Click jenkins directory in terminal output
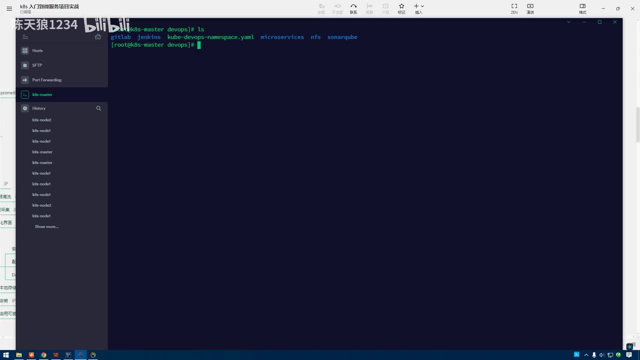The width and height of the screenshot is (640, 360). 149,37
